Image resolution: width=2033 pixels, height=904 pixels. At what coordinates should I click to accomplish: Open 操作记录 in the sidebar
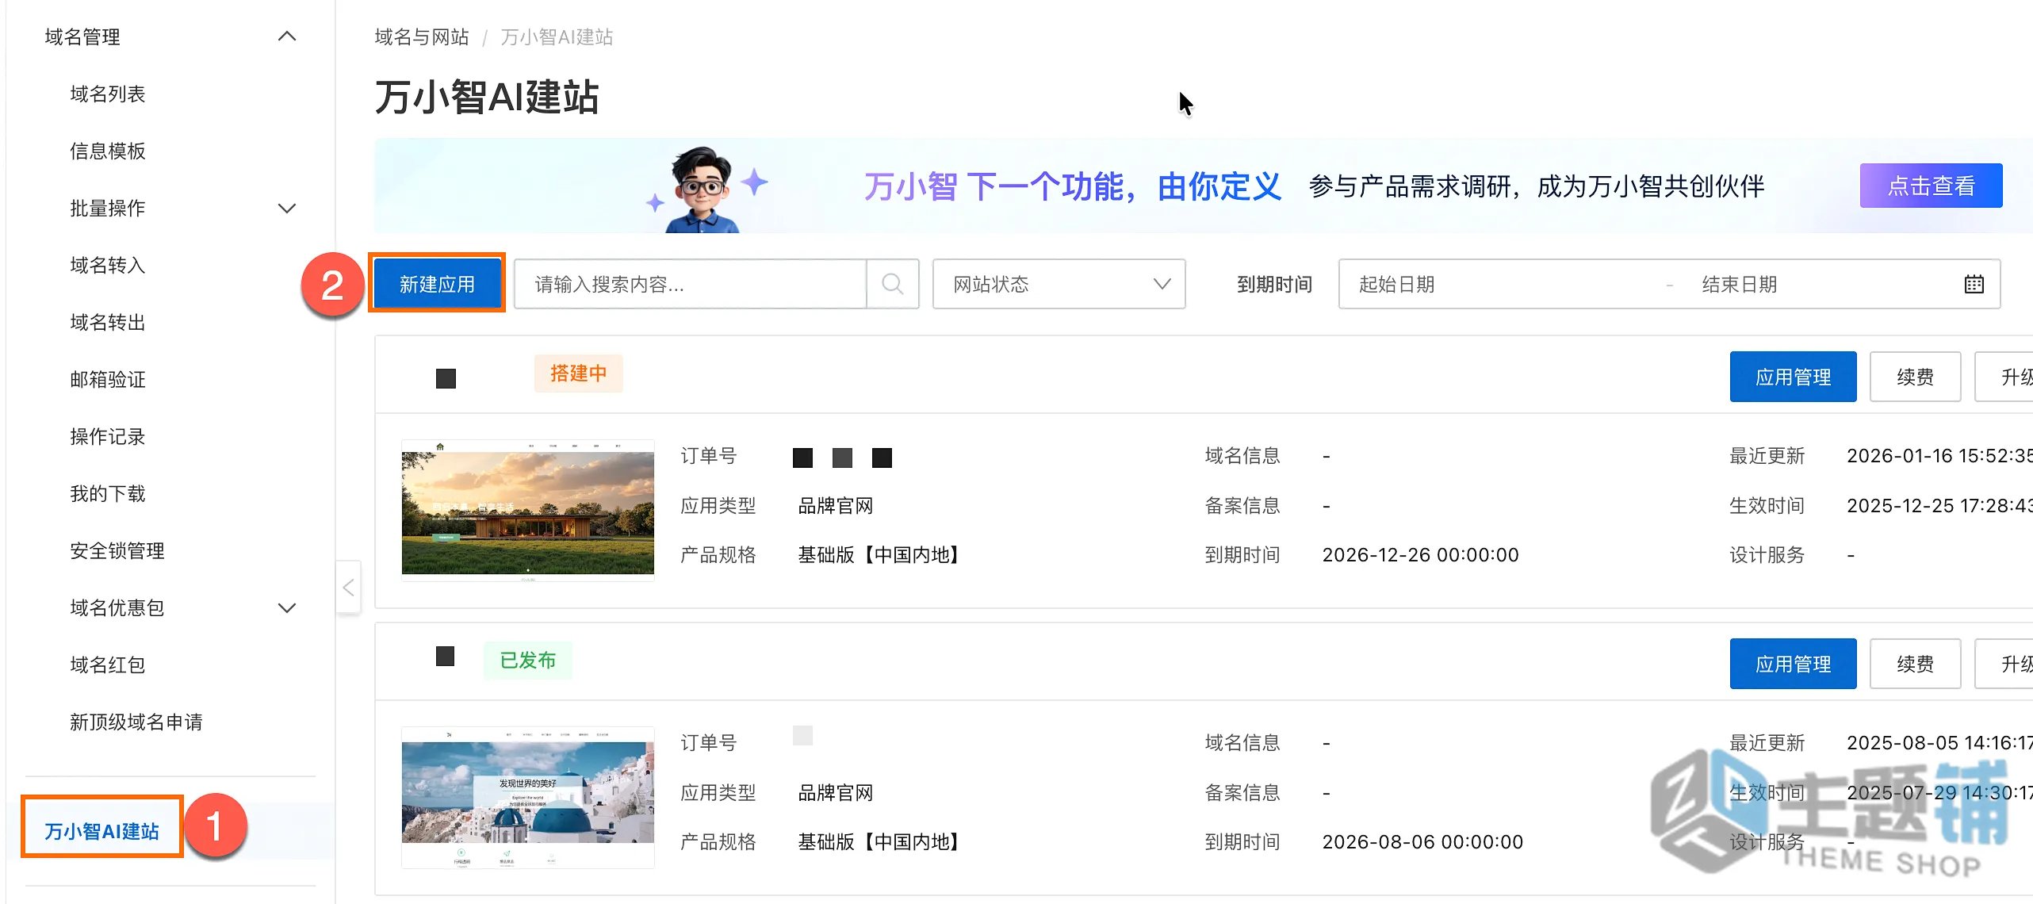tap(108, 436)
